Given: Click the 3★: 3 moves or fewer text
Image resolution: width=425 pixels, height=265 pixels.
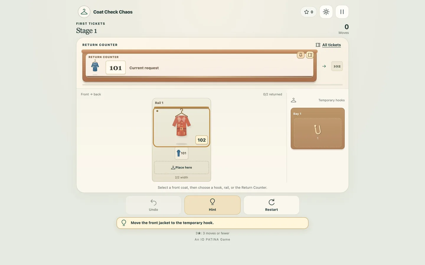Looking at the screenshot, I should pyautogui.click(x=212, y=233).
